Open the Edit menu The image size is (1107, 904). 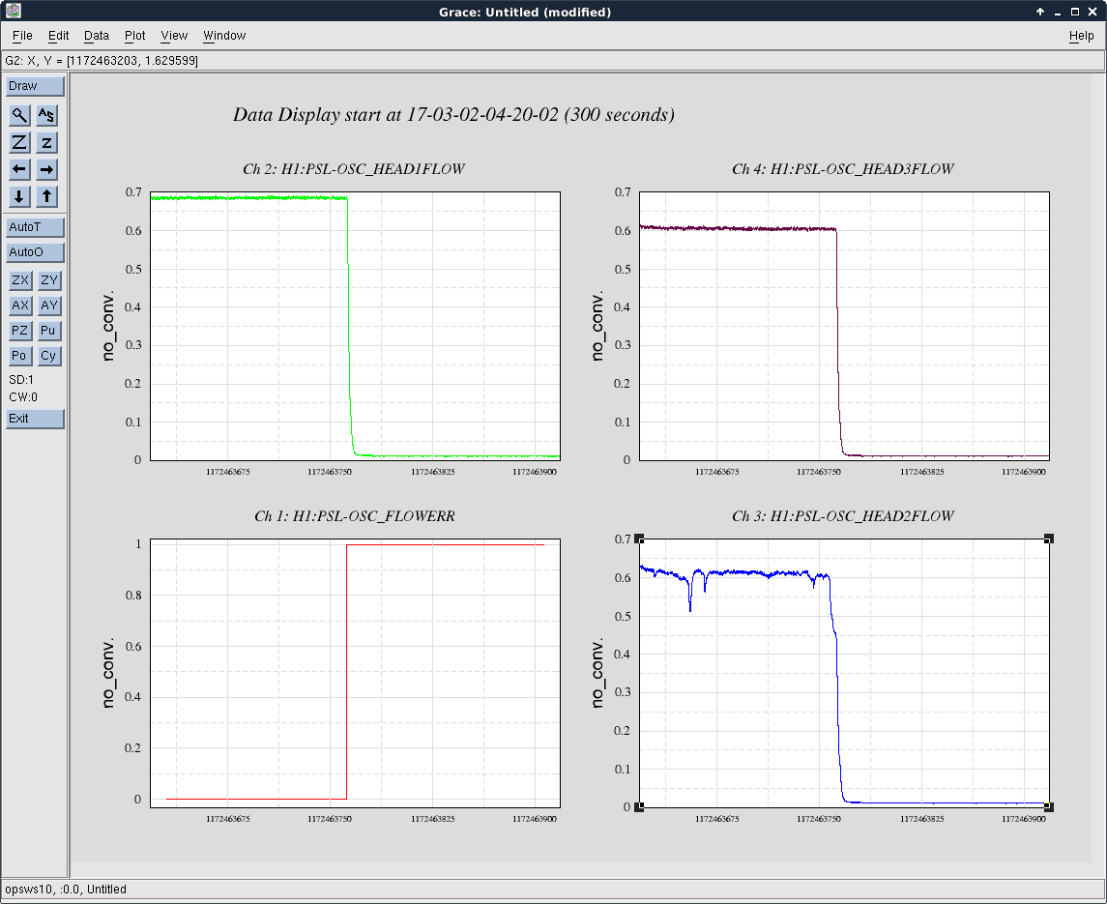tap(59, 36)
